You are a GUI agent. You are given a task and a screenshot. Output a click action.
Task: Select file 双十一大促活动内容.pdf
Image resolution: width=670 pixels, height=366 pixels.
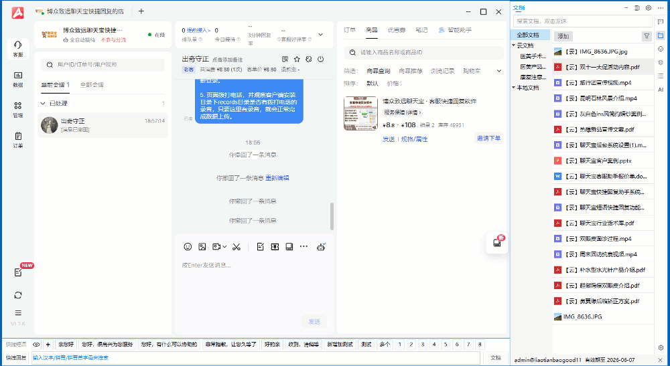coord(603,67)
